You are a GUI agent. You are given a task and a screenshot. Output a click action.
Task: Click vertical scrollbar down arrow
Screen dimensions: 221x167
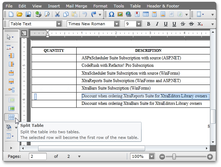[x=213, y=142]
